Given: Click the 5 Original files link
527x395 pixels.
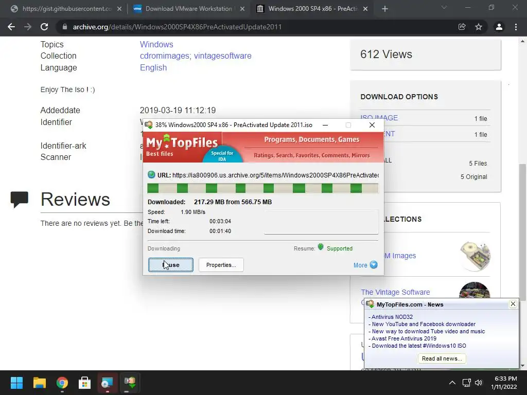Looking at the screenshot, I should 473,177.
